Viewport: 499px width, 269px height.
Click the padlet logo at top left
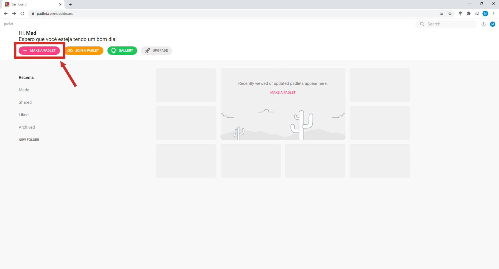9,24
